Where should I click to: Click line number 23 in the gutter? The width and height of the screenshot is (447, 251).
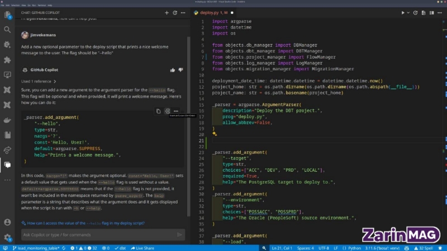click(x=201, y=152)
